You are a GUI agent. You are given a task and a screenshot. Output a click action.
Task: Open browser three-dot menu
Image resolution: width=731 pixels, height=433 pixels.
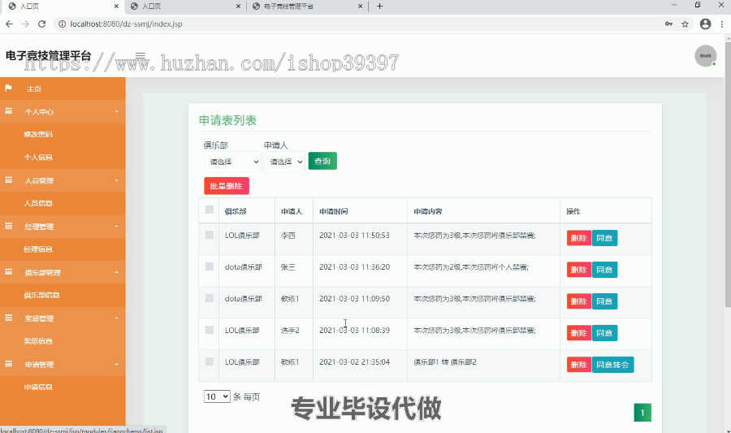722,24
